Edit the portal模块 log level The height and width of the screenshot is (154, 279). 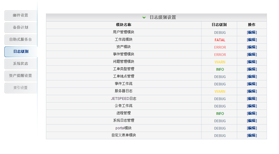point(252,128)
